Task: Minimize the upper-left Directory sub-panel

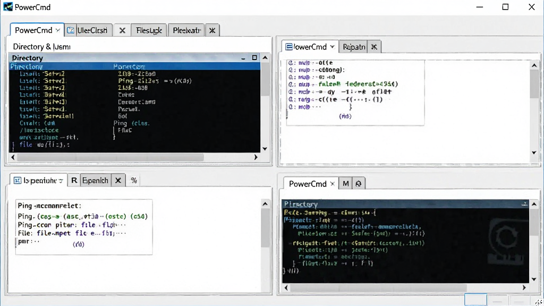Action: 243,58
